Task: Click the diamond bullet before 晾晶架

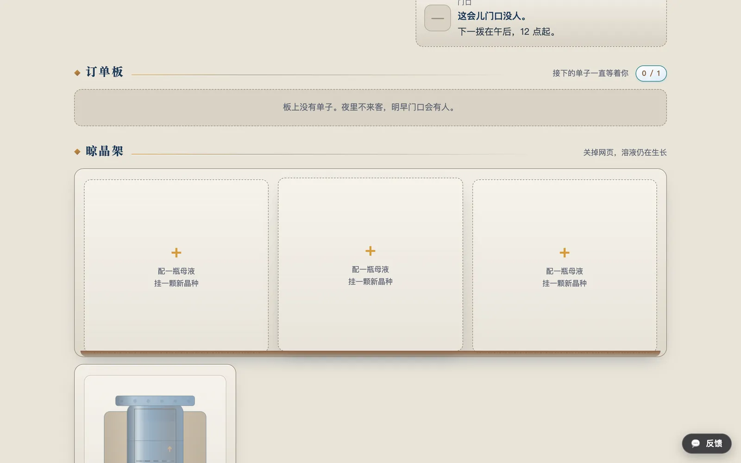Action: (77, 152)
